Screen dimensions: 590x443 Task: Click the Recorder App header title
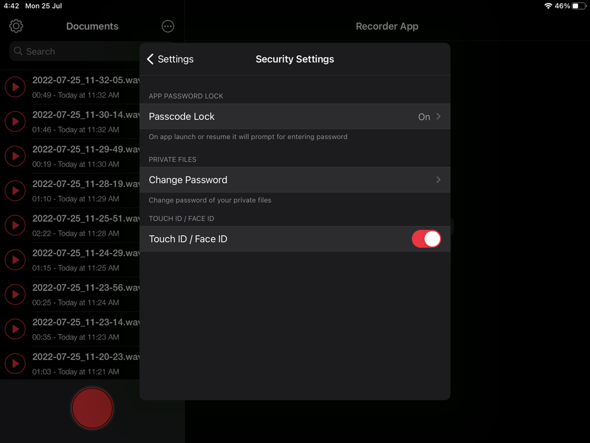pos(387,27)
